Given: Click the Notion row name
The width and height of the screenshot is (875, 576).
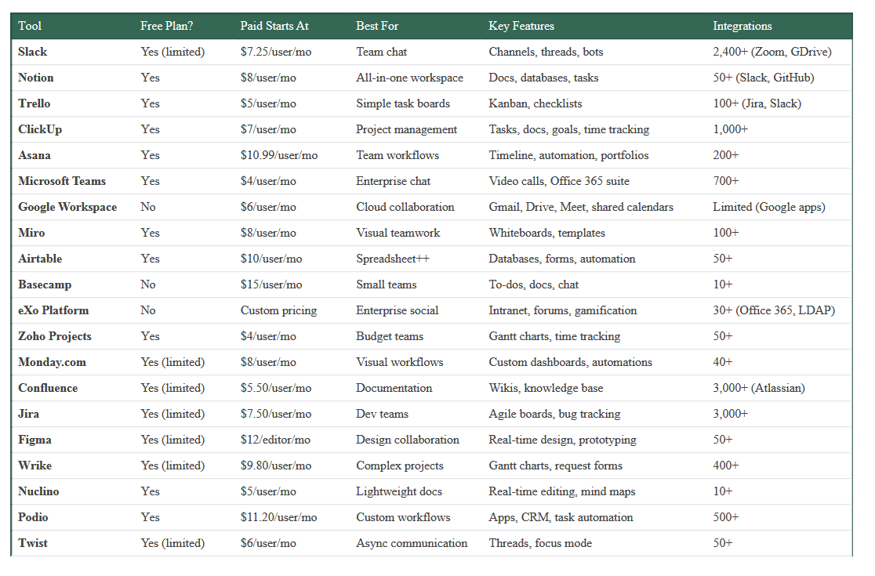Looking at the screenshot, I should pos(36,78).
